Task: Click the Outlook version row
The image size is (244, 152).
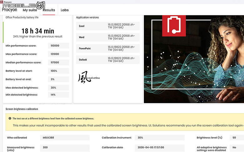Action: tap(108, 59)
